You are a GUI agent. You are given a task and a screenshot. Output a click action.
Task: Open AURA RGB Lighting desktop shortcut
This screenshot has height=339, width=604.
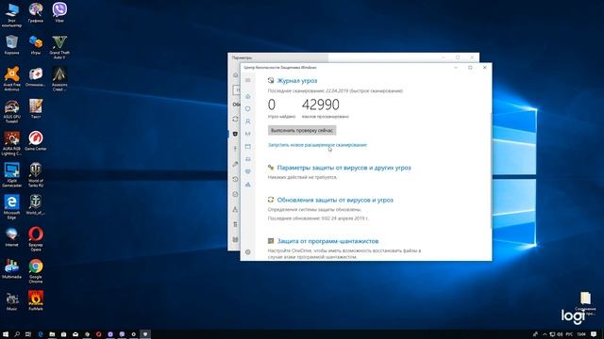pyautogui.click(x=11, y=143)
